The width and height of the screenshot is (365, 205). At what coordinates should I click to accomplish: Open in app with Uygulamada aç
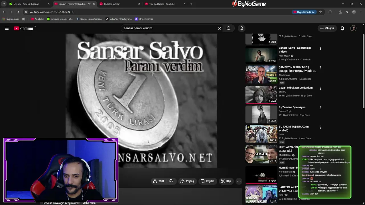coord(304,12)
